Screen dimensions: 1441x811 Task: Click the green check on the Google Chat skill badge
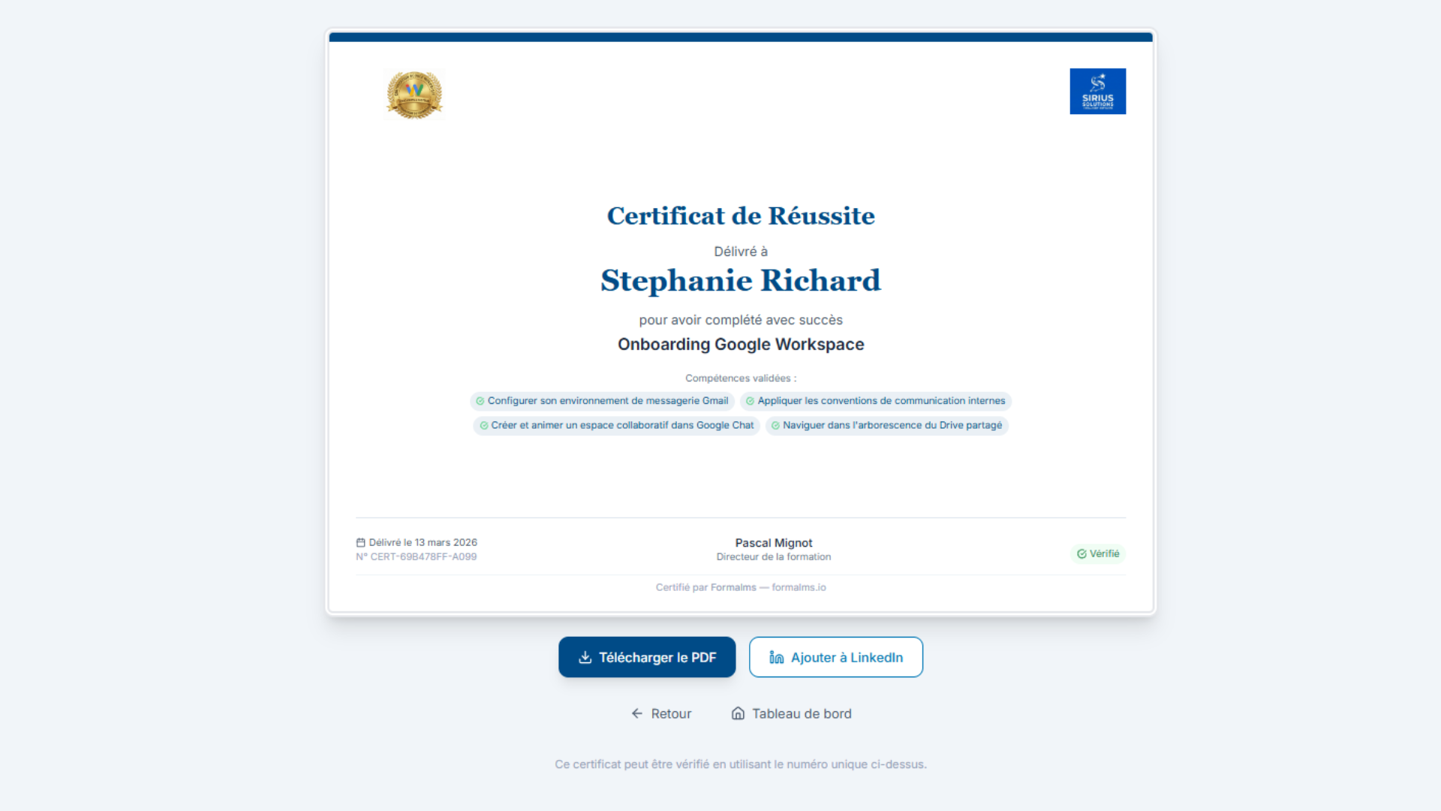pyautogui.click(x=483, y=425)
